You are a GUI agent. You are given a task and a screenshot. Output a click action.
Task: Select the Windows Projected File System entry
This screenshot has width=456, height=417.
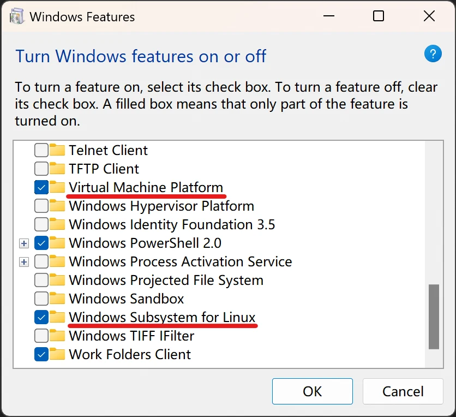(x=166, y=280)
